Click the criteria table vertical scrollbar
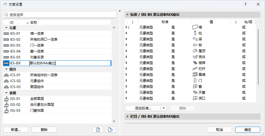The height and width of the screenshot is (136, 265). click(258, 57)
